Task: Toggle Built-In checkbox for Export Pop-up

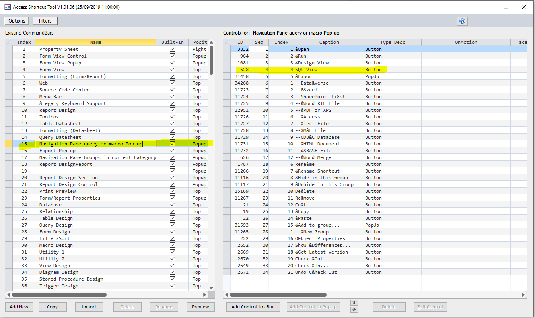Action: (x=172, y=151)
